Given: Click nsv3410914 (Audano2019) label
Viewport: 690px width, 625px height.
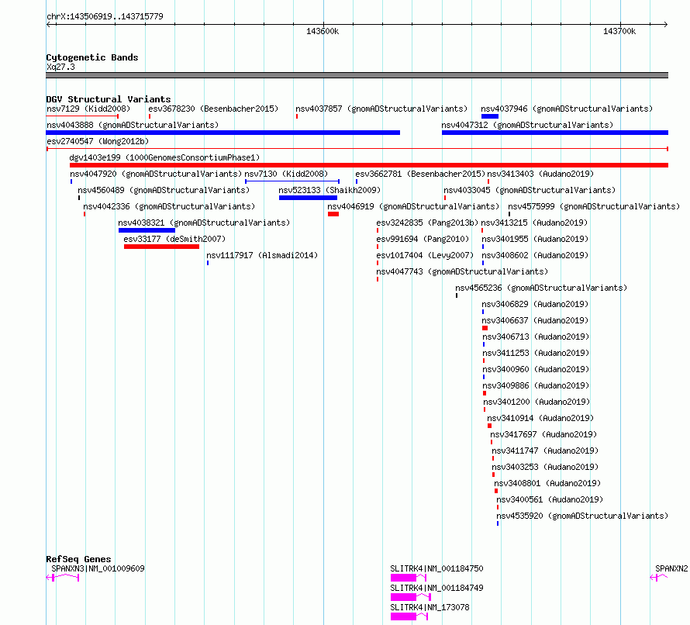Looking at the screenshot, I should tap(540, 418).
